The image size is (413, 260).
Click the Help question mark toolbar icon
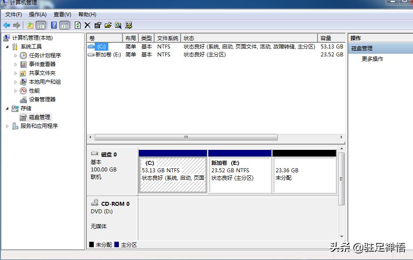54,25
